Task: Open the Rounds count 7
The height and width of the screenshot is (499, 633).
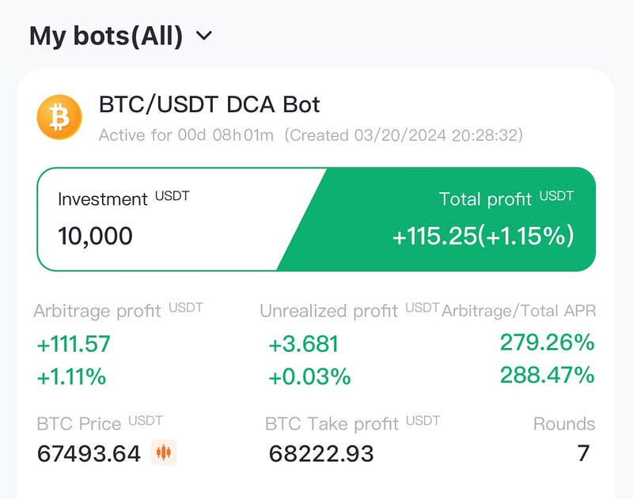Action: pos(583,453)
